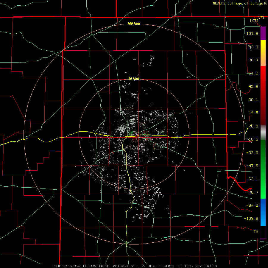
Task: Click the 30.1 legend value
Action: [253, 100]
